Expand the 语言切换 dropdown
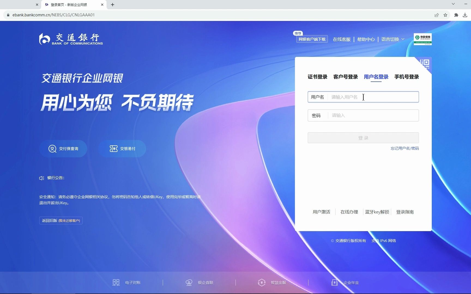The width and height of the screenshot is (471, 294). point(392,39)
